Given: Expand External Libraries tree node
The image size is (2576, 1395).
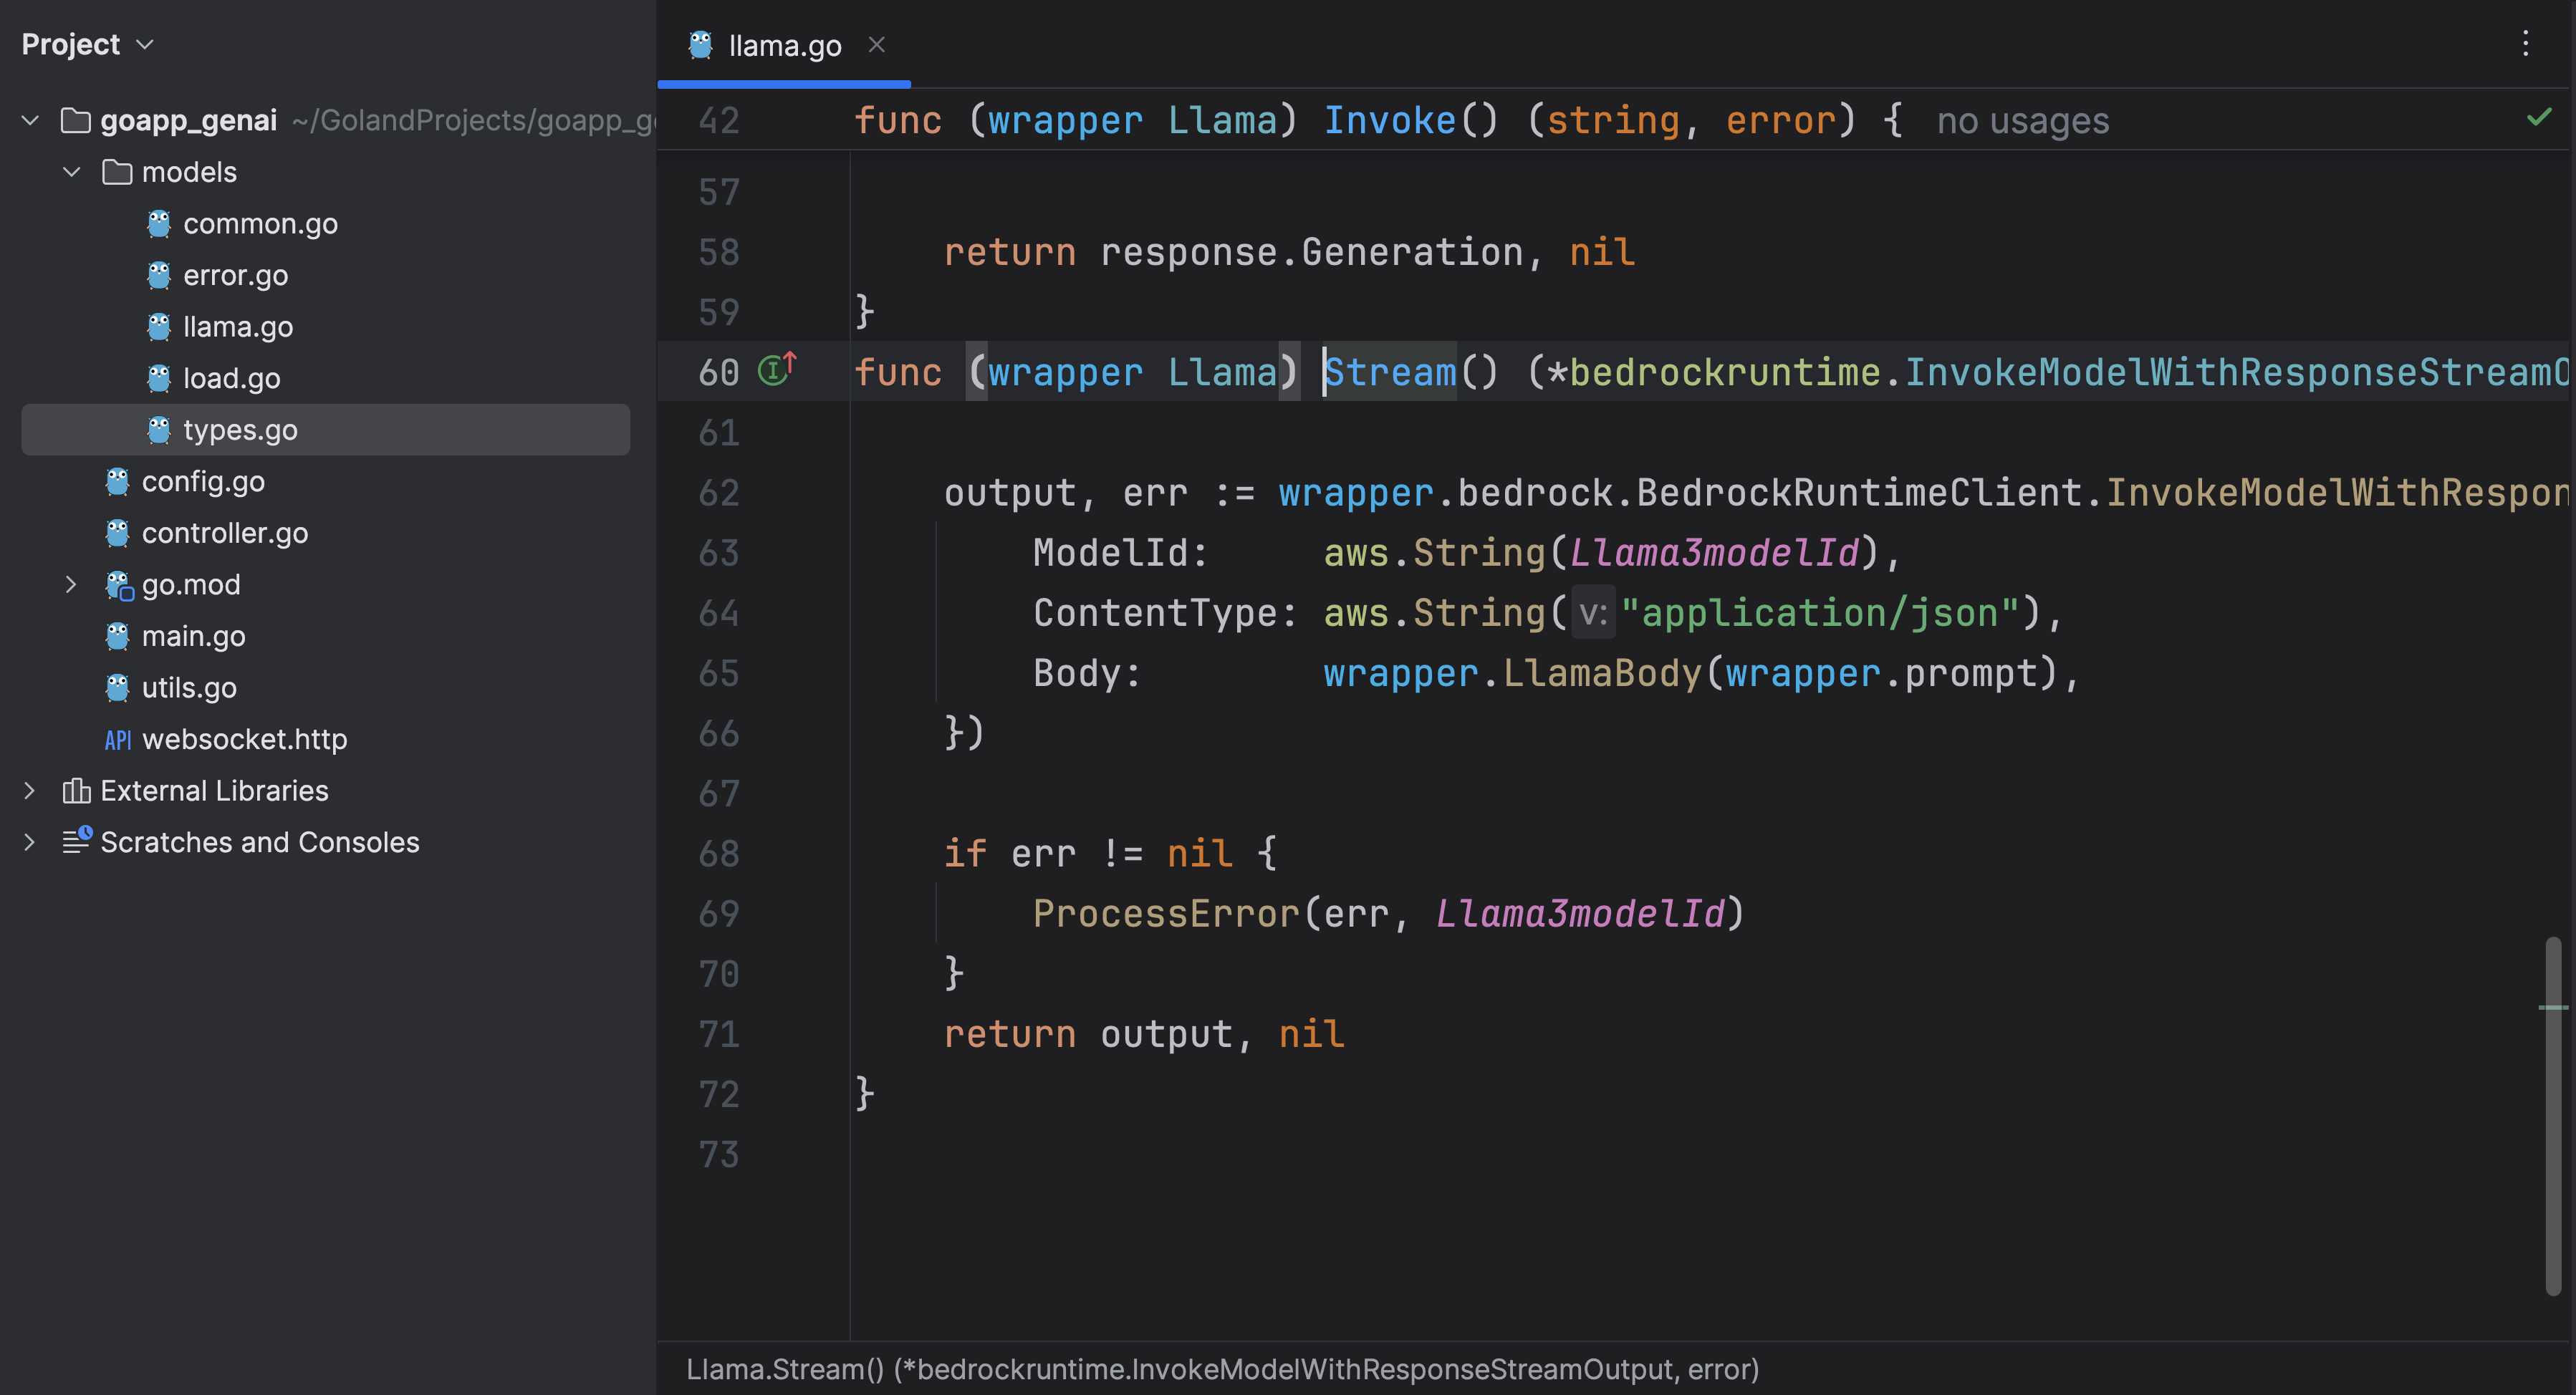Looking at the screenshot, I should 30,791.
